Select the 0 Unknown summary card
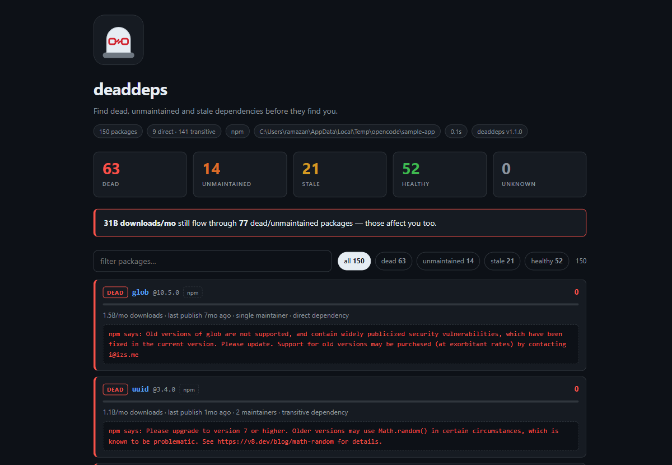The height and width of the screenshot is (465, 672). [540, 175]
